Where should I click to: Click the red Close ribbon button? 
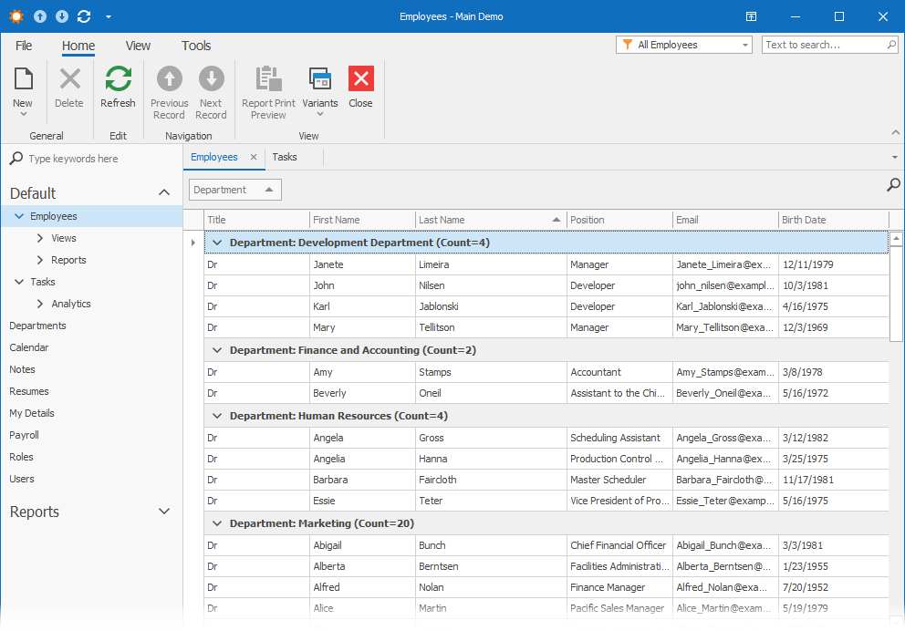360,87
